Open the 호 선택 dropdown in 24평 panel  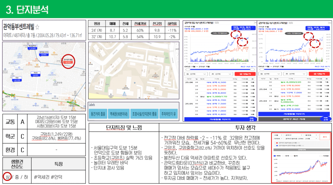point(221,74)
